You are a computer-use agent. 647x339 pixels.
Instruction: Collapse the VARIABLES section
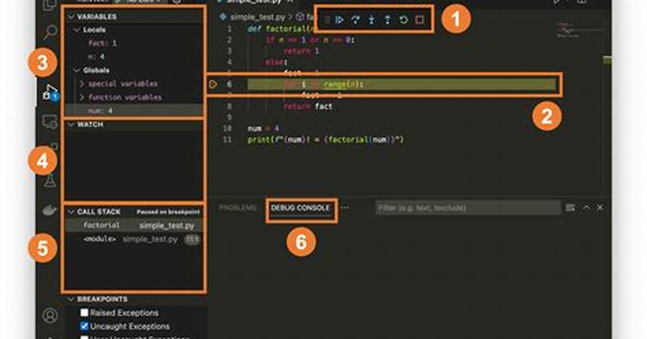tap(71, 17)
